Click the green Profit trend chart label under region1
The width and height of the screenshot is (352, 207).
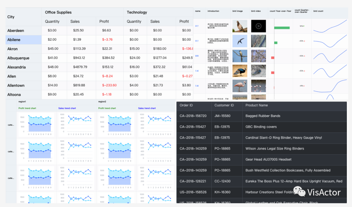(x=27, y=108)
